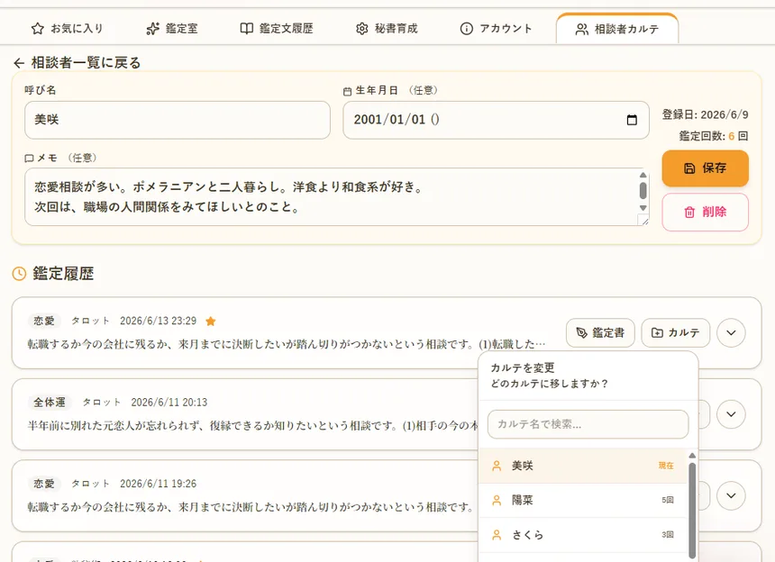Select 陽菜 in the カルテ list
The image size is (775, 562).
coord(583,500)
